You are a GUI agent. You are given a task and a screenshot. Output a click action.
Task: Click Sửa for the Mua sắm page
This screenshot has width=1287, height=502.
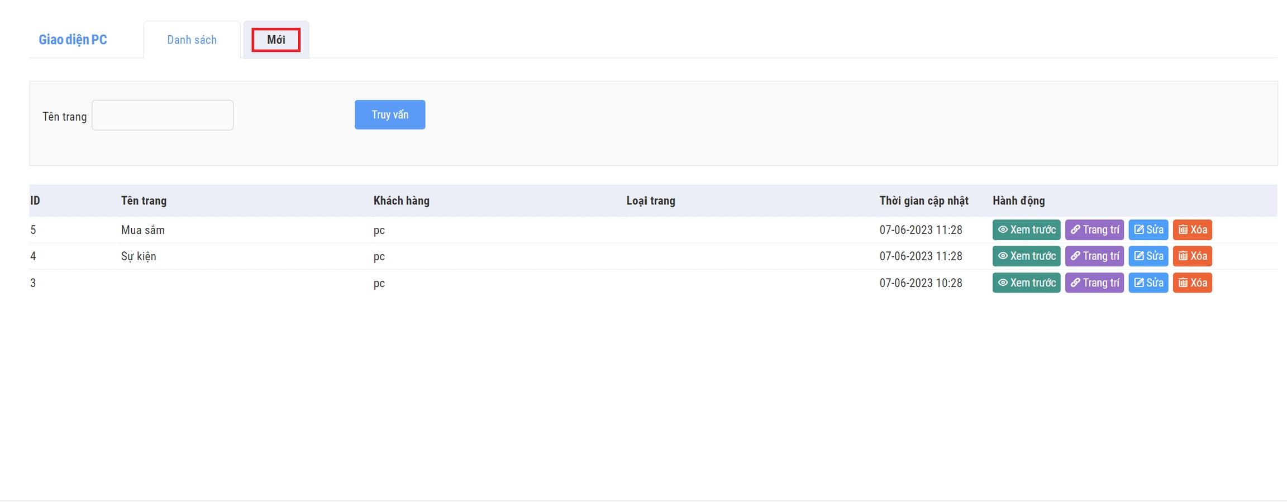[1148, 230]
